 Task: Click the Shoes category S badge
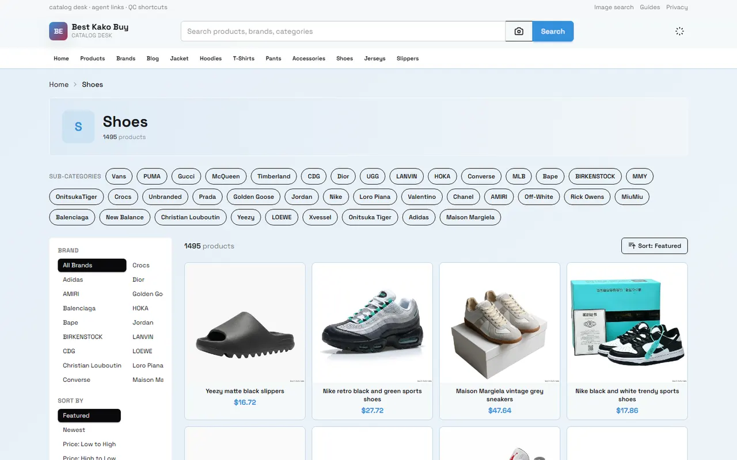point(78,126)
